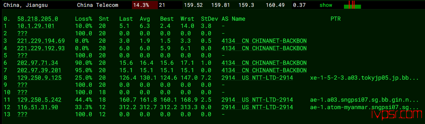Image resolution: width=425 pixels, height=124 pixels.
Task: Select the China Telecom provider text
Action: tap(98, 5)
